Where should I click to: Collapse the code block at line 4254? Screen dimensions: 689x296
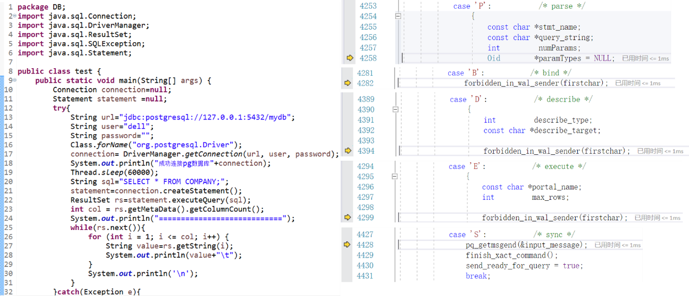click(x=398, y=16)
